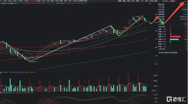Click the round icon beside the MACD label

coord(1,93)
